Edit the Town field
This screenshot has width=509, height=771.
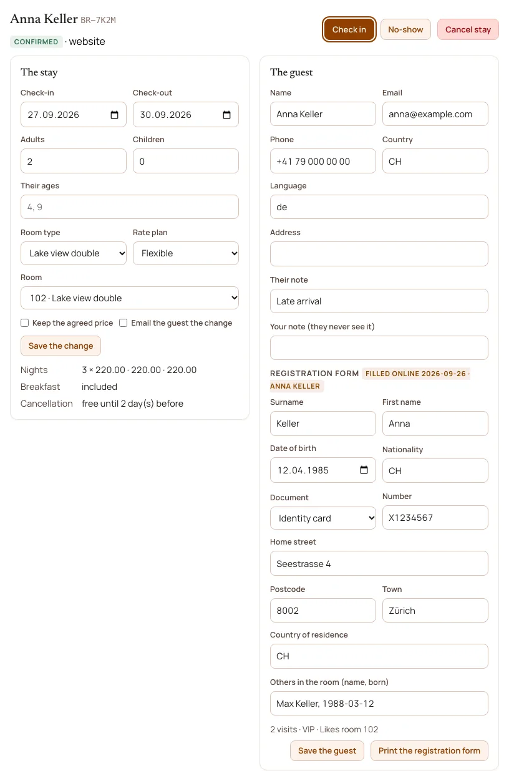(435, 611)
